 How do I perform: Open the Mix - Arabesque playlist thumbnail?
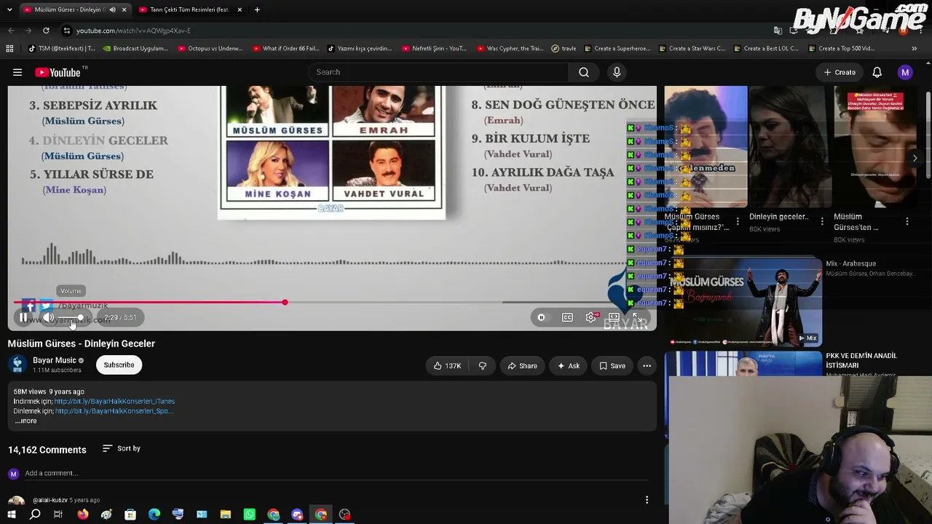coord(743,301)
